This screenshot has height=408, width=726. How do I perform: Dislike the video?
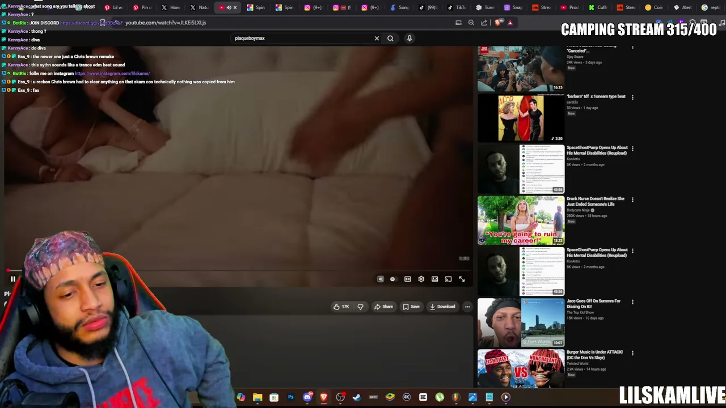tap(360, 307)
